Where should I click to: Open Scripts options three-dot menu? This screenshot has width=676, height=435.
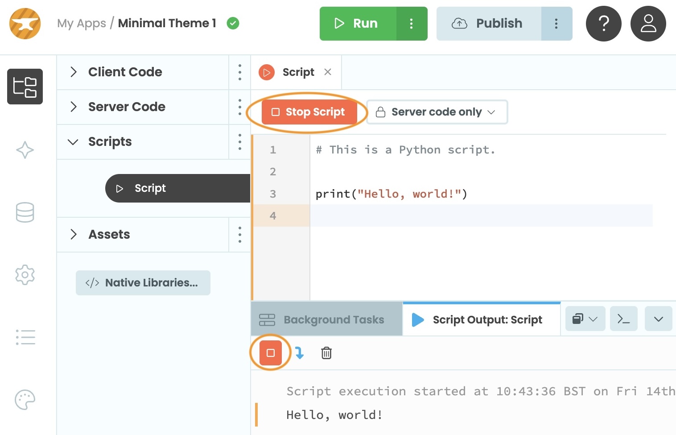(x=240, y=142)
